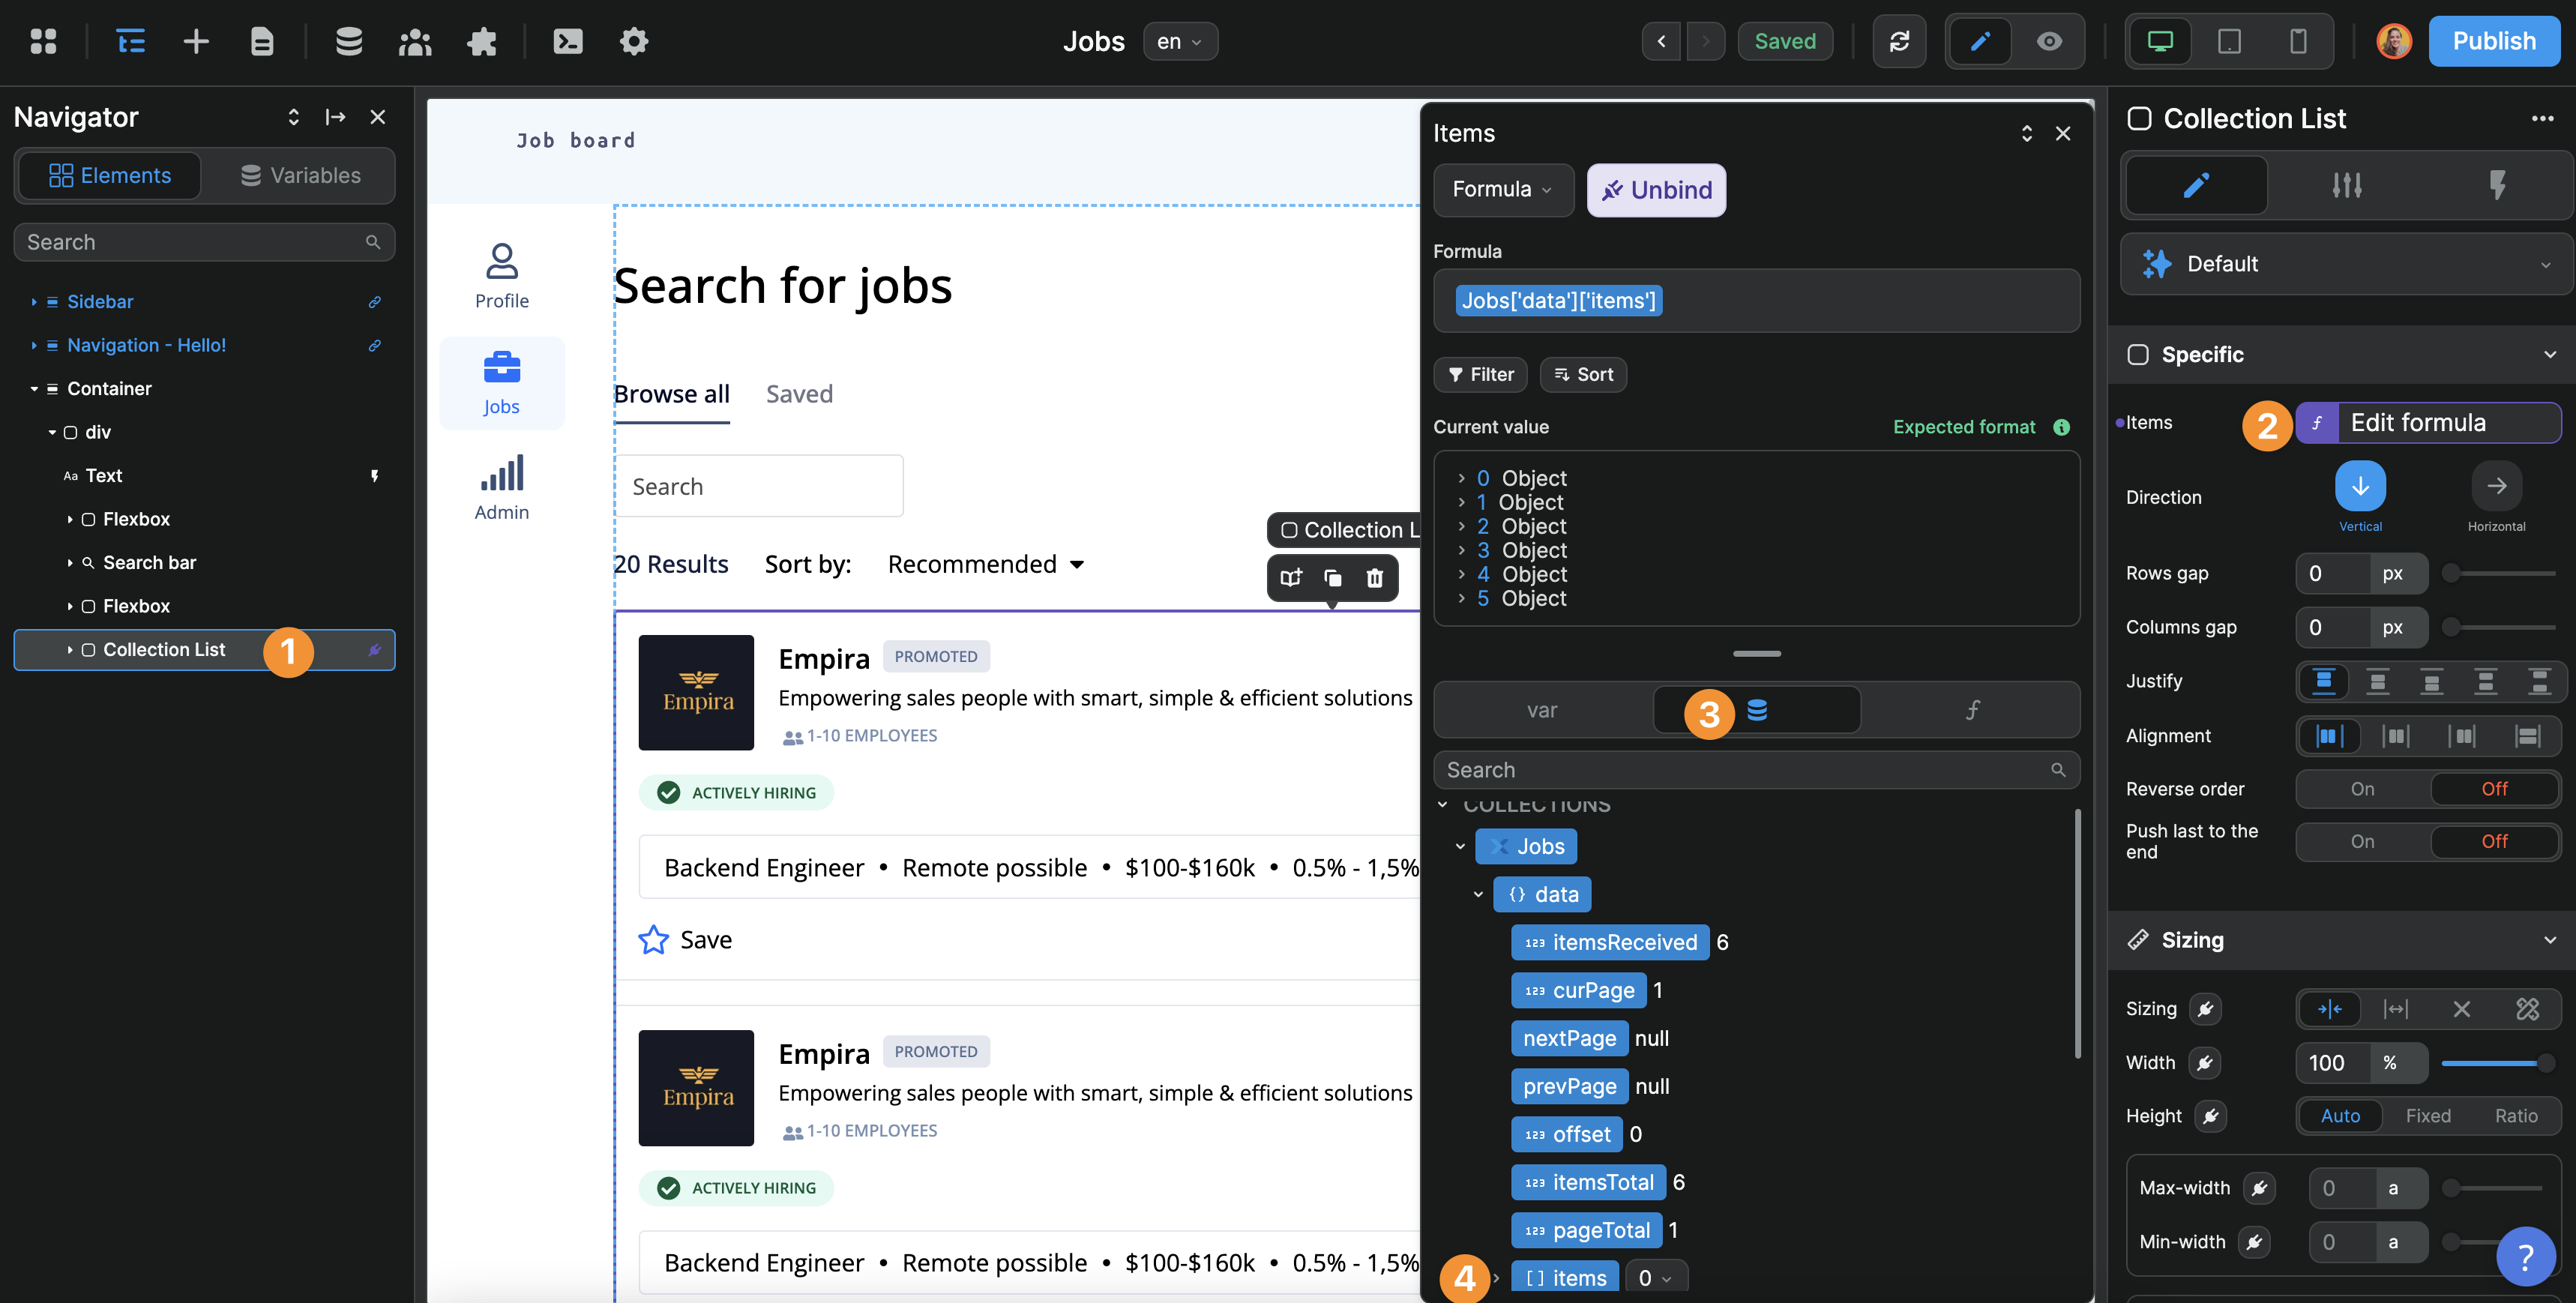Click the users icon in the top toolbar
The image size is (2576, 1303).
click(414, 41)
